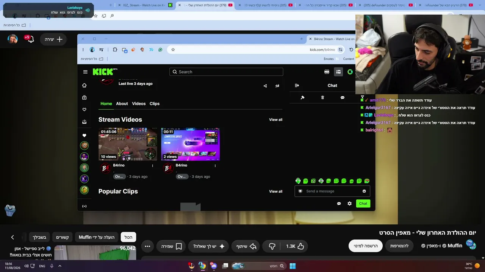Viewport: 485px width, 272px height.
Task: Open the Kick sidebar hamburger menu
Action: point(85,72)
